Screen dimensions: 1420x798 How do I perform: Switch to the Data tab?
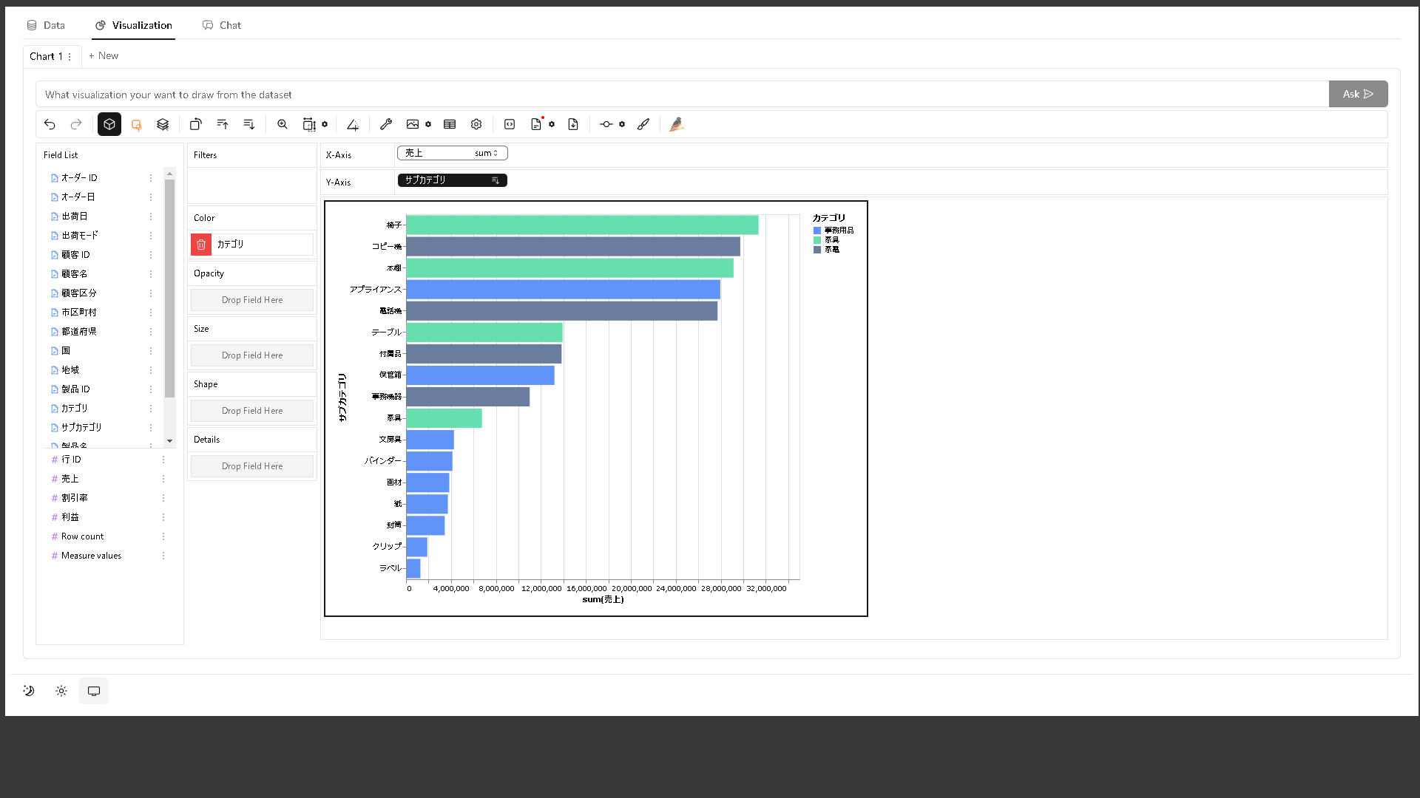(46, 25)
